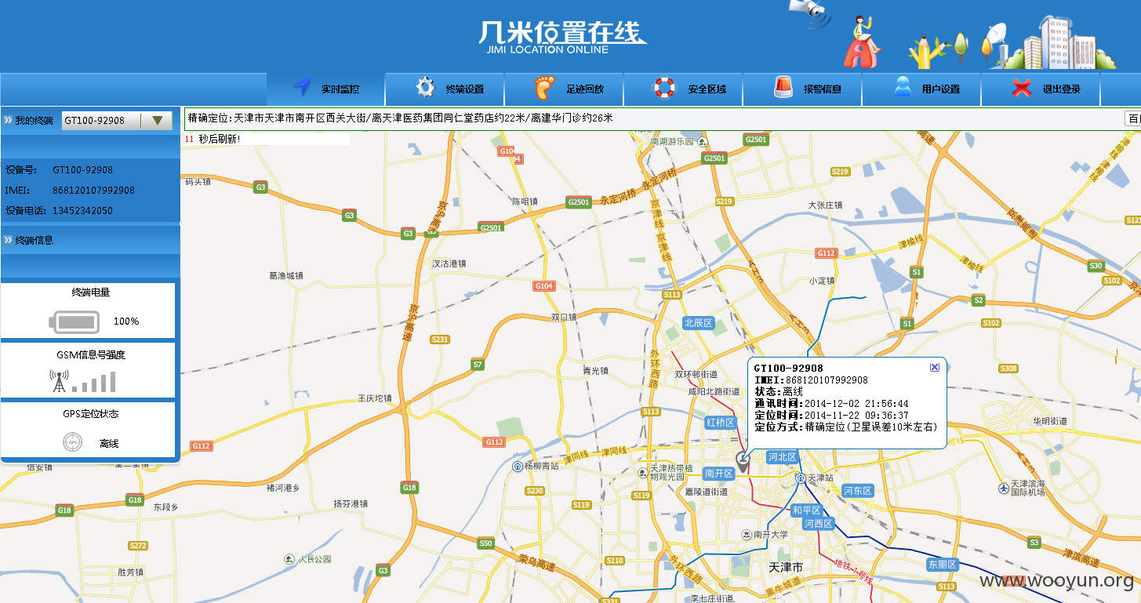Screen dimensions: 1141x603
Task: Click the 天津滨海国际机场 airport icon
Action: [1004, 488]
